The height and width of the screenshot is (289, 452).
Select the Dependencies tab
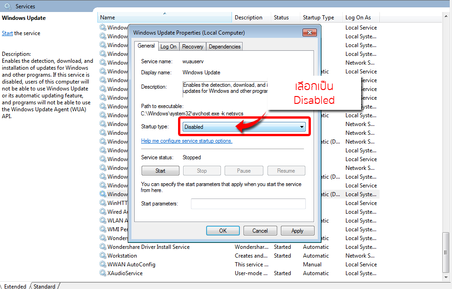pyautogui.click(x=224, y=47)
